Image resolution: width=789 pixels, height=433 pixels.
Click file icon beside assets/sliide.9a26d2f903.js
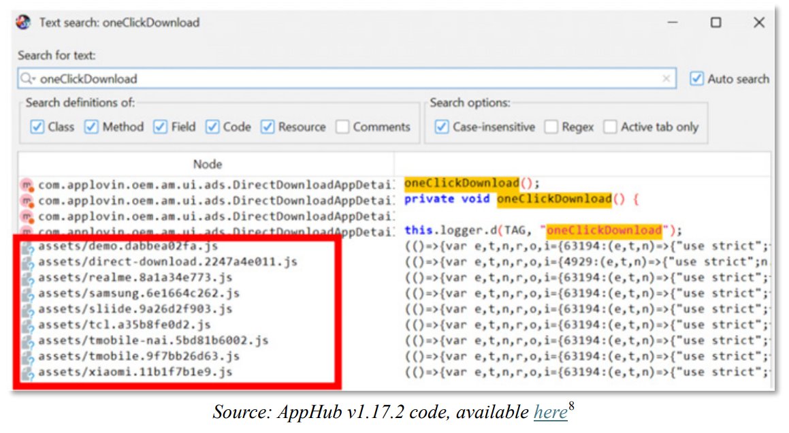tap(27, 310)
